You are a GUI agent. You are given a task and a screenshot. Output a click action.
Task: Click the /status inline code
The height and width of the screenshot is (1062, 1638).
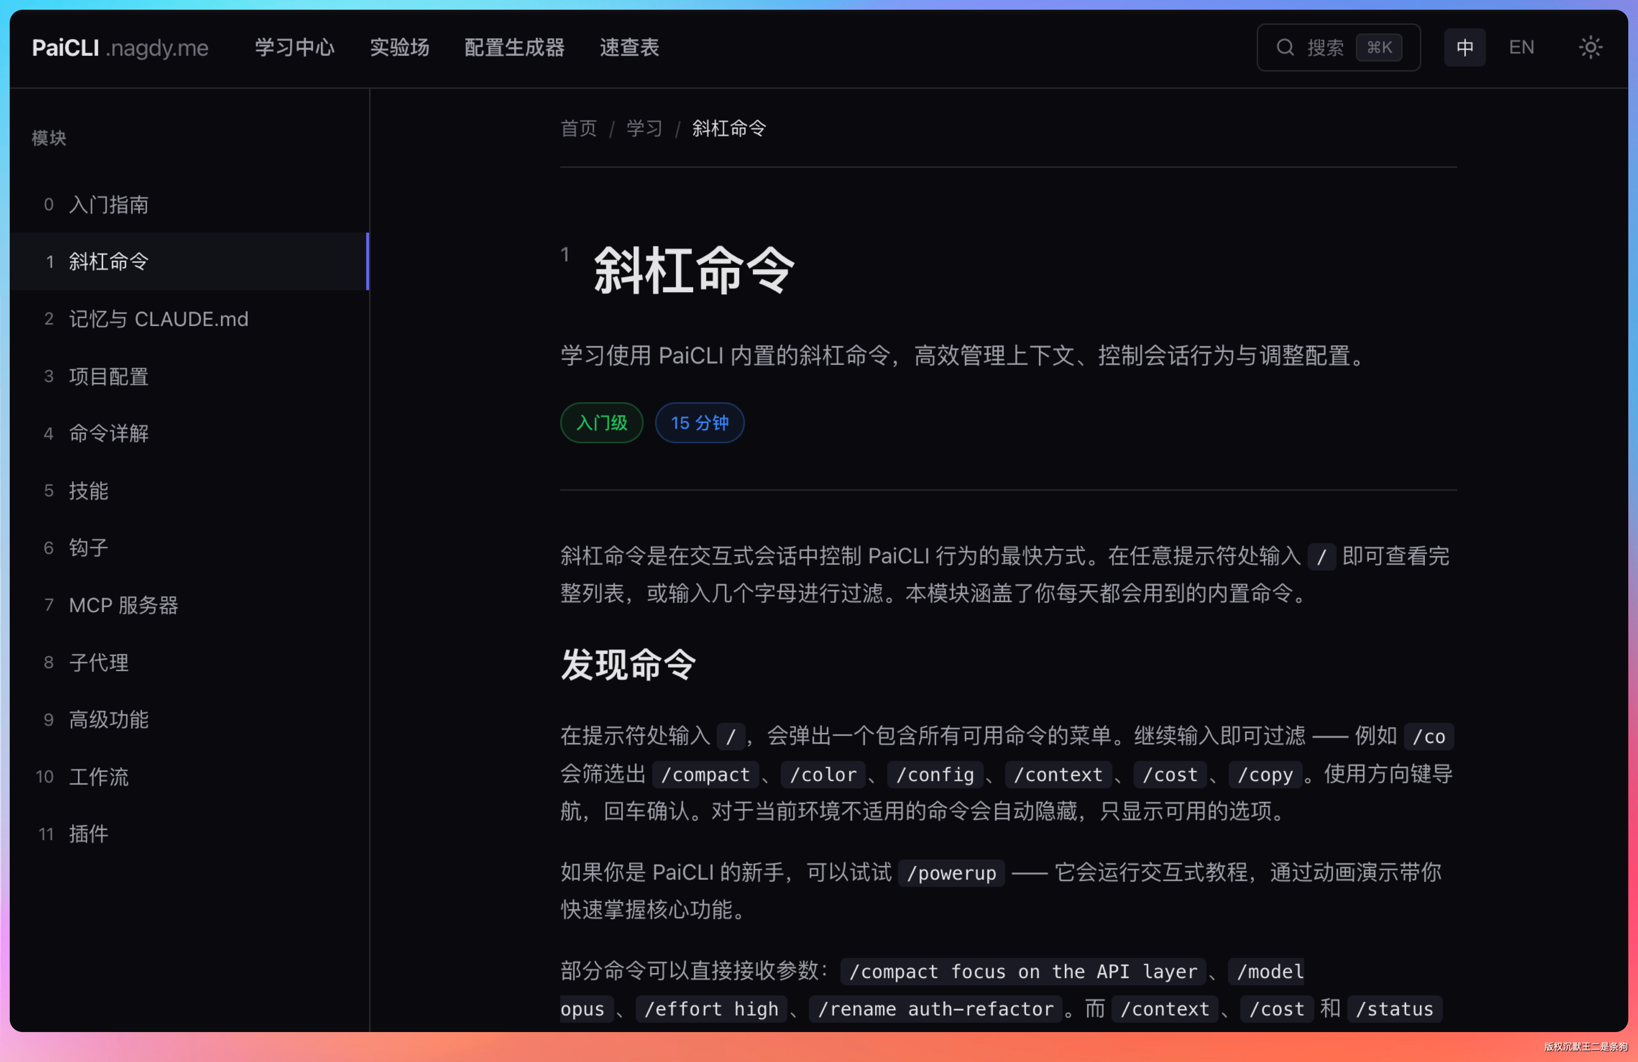[1394, 1009]
